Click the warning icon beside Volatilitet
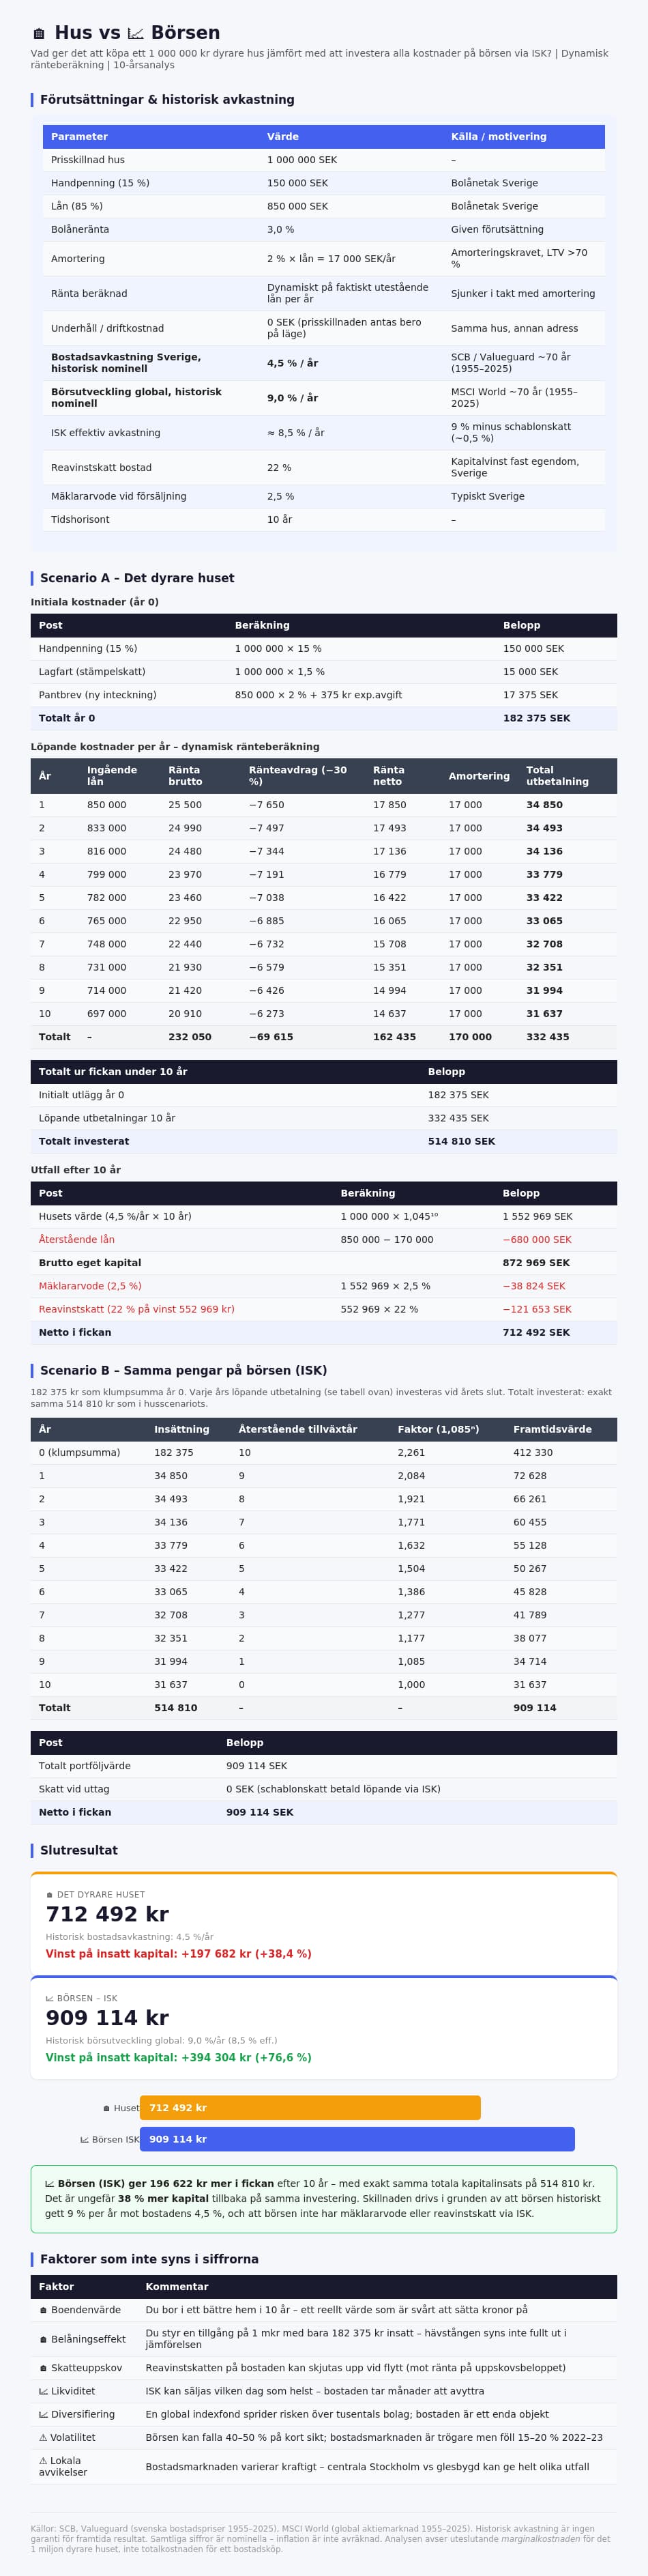Image resolution: width=648 pixels, height=2576 pixels. [x=43, y=2437]
